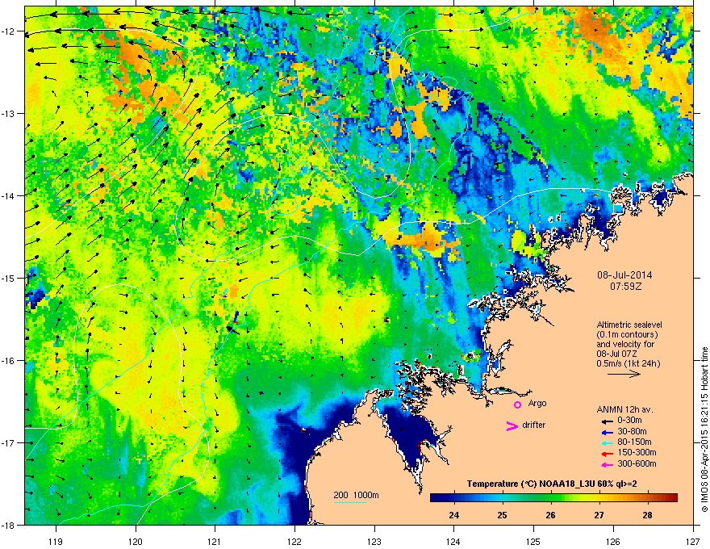
Task: Click the colorbar tick label 25
Action: click(x=502, y=515)
